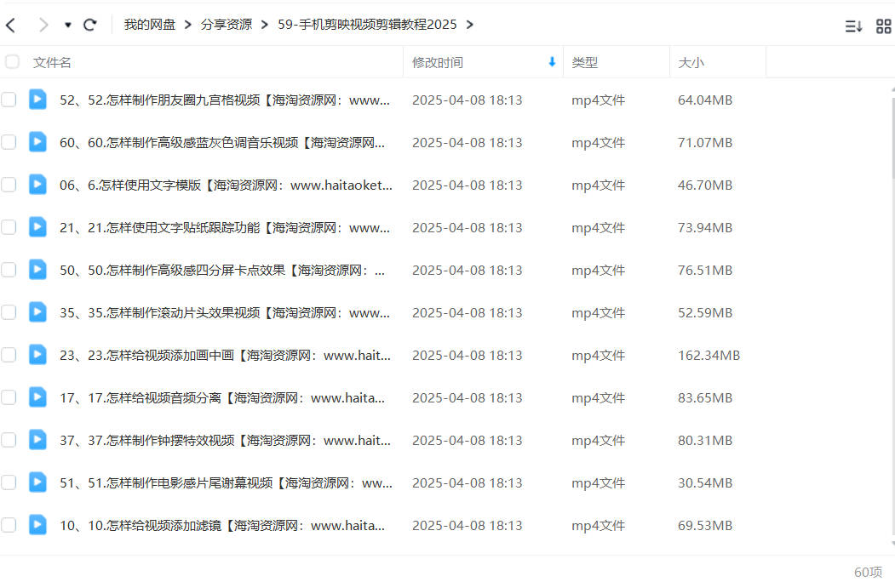Click video icon of 51.怎样制作电影感片尾谢幕视频
Viewport: 895px width, 582px height.
click(37, 482)
